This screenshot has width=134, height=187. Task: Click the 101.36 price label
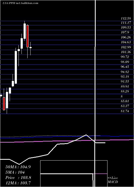pyautogui.click(x=126, y=52)
